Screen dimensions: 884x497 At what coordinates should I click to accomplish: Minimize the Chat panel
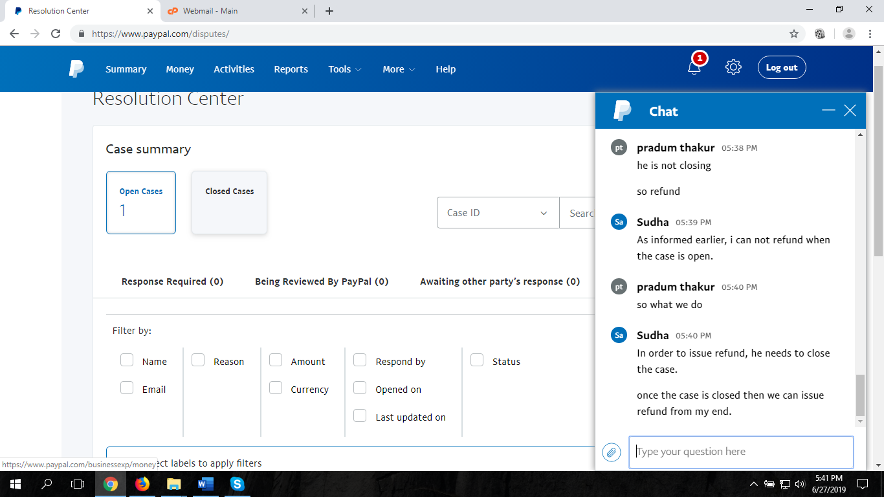tap(828, 111)
